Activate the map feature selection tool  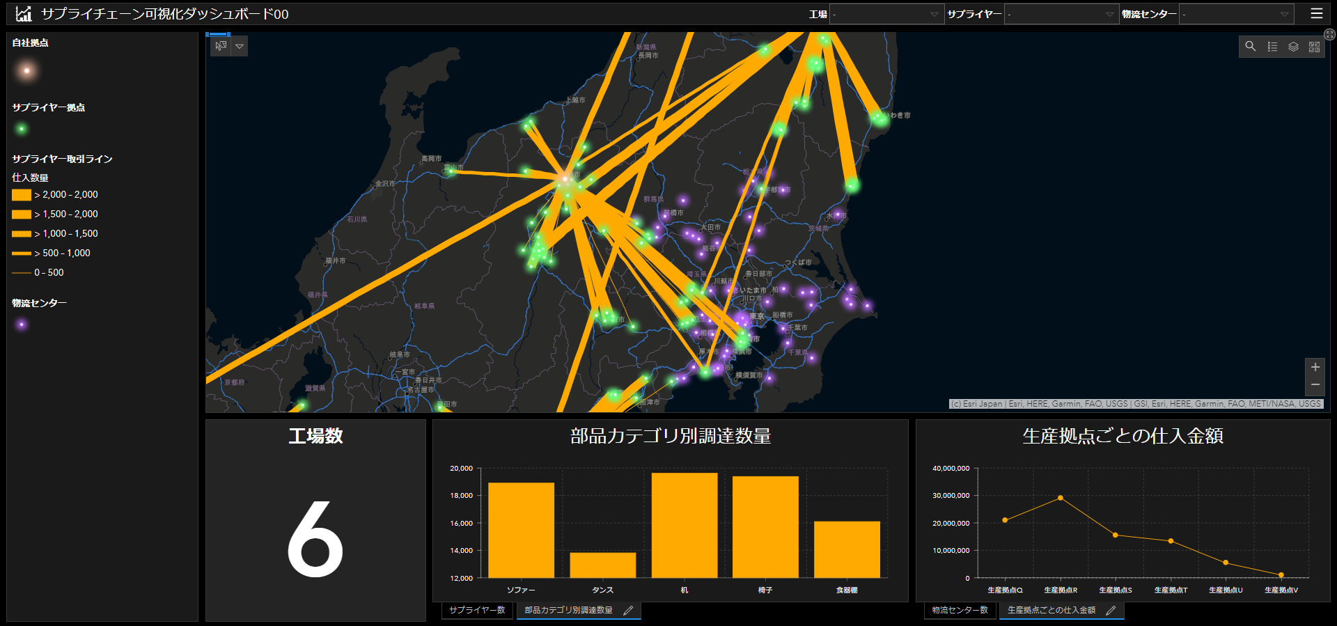click(x=221, y=46)
